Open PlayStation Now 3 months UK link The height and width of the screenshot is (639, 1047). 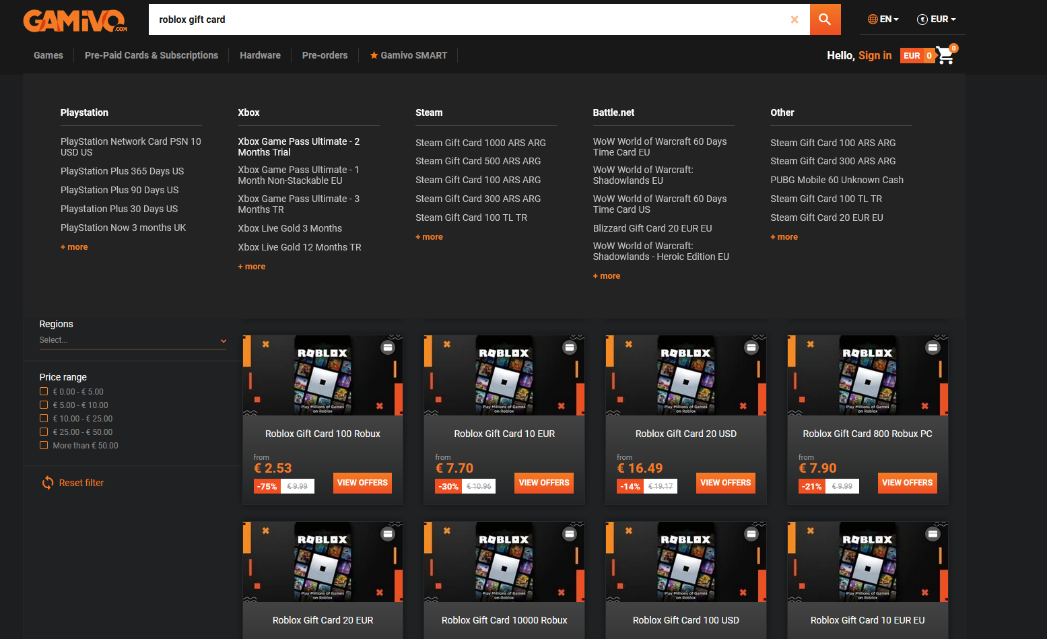click(123, 228)
